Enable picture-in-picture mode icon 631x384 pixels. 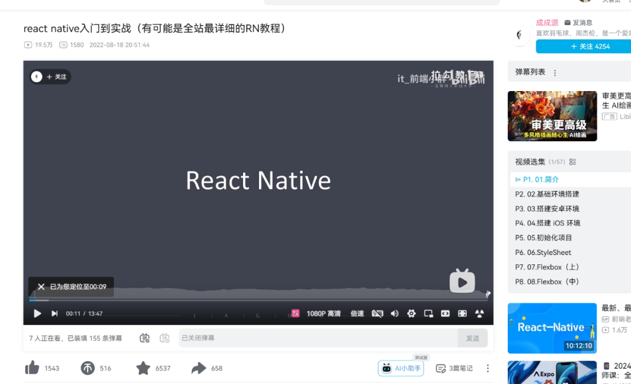pos(428,313)
